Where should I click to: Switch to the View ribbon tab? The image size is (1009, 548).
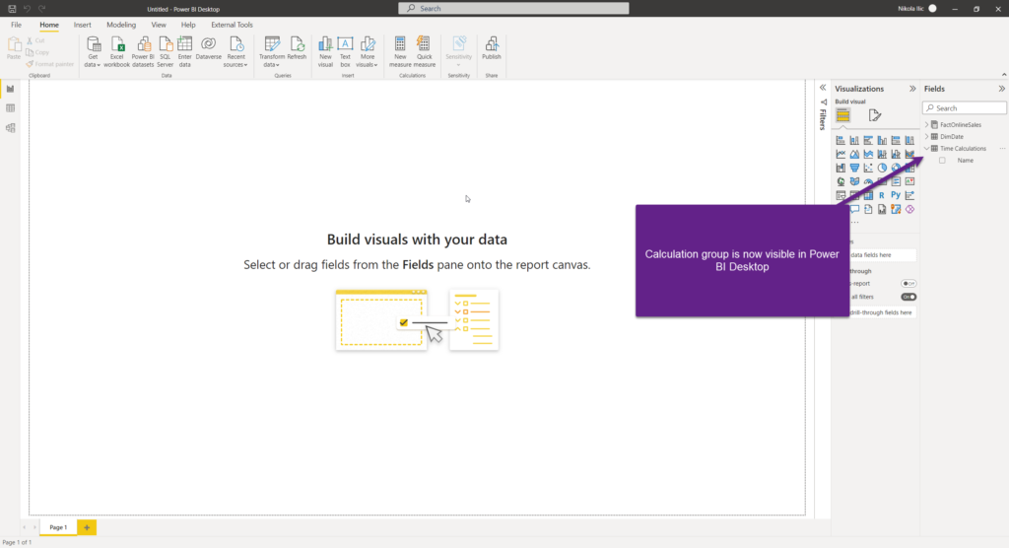pos(159,25)
